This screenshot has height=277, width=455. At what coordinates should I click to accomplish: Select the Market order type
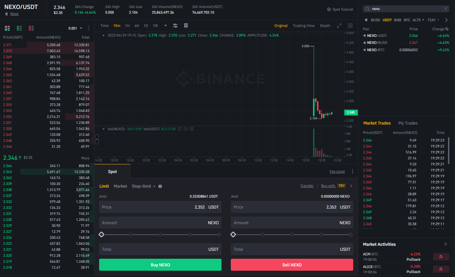(x=120, y=186)
